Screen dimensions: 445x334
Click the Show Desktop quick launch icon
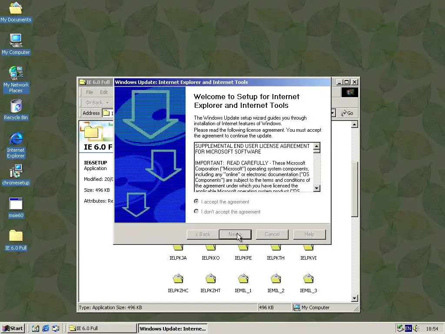pos(36,328)
